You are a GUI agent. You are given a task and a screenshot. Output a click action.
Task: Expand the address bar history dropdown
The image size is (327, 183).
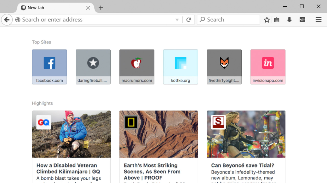point(177,20)
